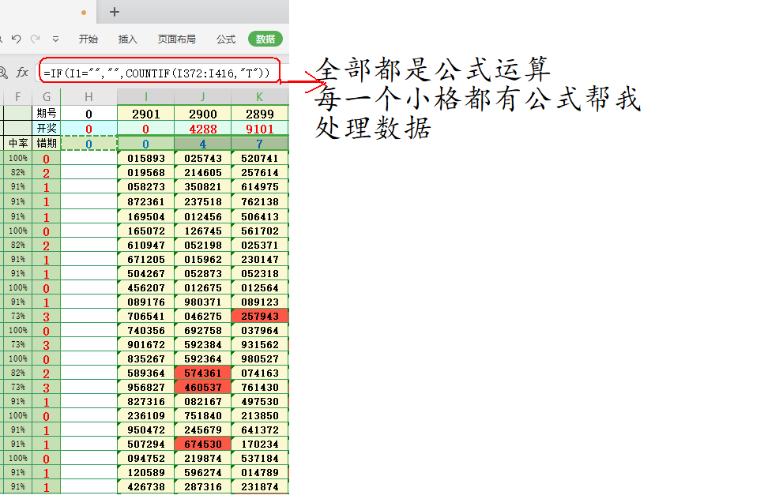Open the 公式 ribbon tab

(x=226, y=39)
